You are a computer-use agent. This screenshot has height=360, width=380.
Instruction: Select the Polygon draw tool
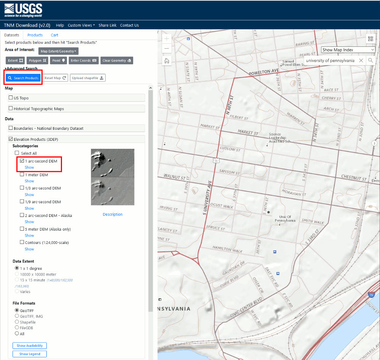click(x=37, y=61)
